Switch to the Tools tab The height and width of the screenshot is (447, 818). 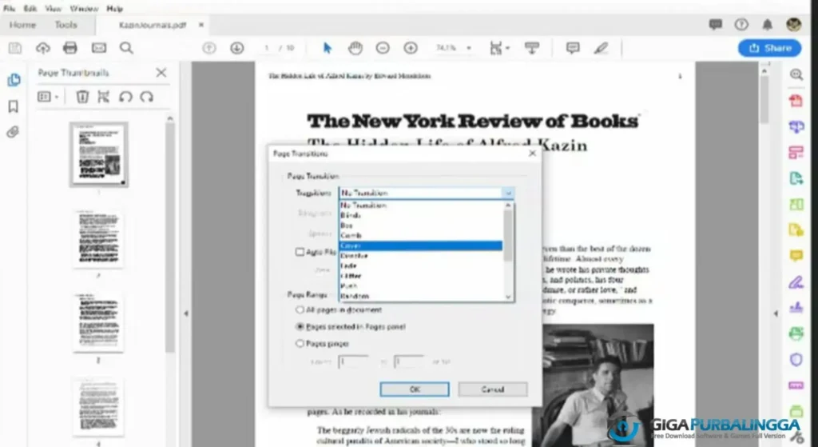(x=66, y=25)
